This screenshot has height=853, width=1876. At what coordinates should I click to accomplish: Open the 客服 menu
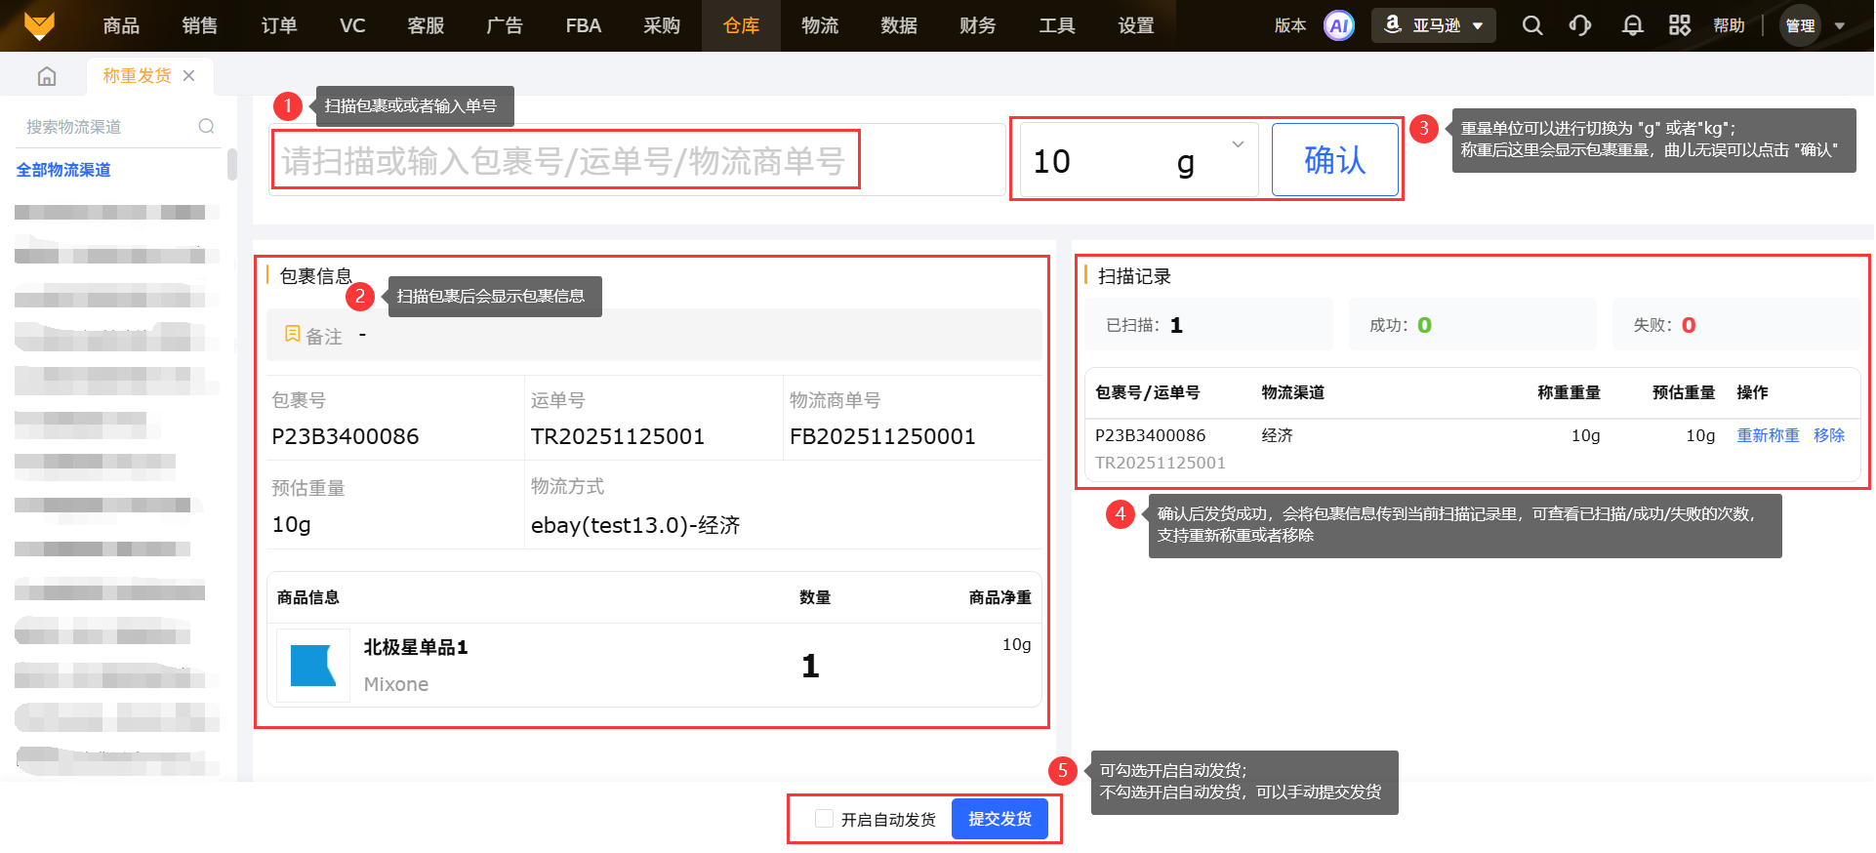click(426, 26)
